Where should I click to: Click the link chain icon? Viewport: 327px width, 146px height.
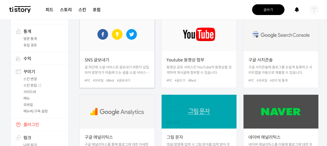click(18, 138)
